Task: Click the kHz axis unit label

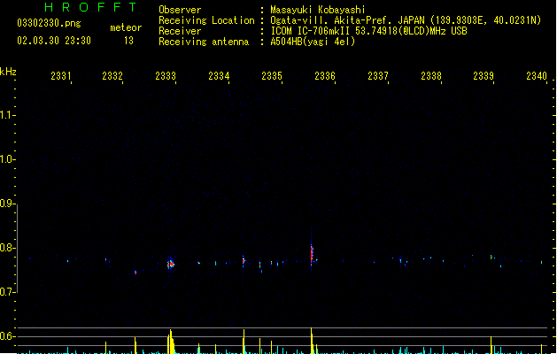Action: click(x=8, y=72)
